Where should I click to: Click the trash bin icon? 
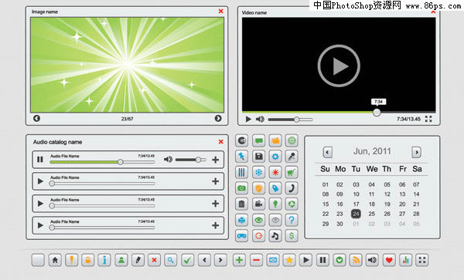[x=242, y=204]
